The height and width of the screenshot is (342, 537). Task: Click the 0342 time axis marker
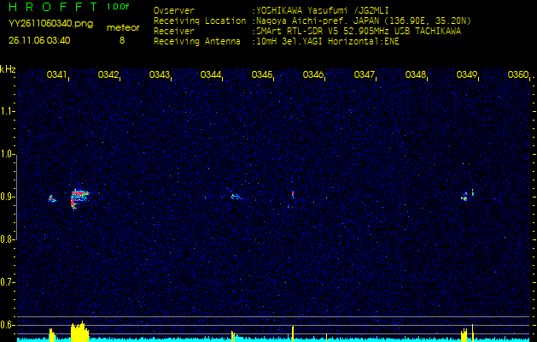(108, 74)
